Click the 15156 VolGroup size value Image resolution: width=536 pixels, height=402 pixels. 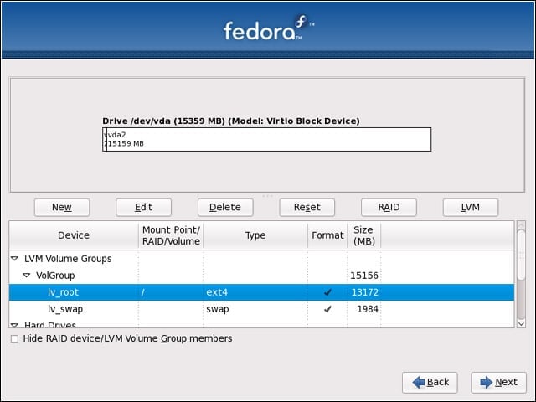coord(364,276)
